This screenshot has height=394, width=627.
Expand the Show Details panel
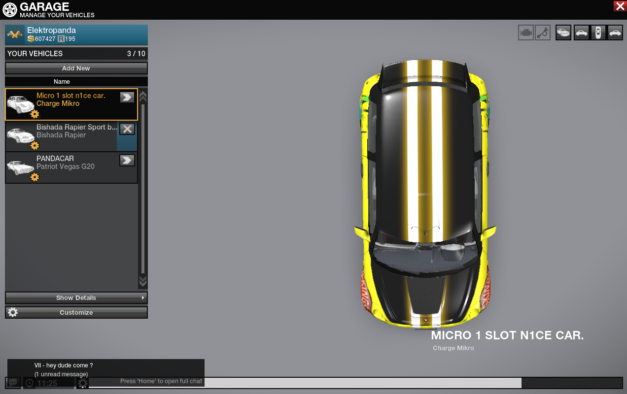pos(76,298)
